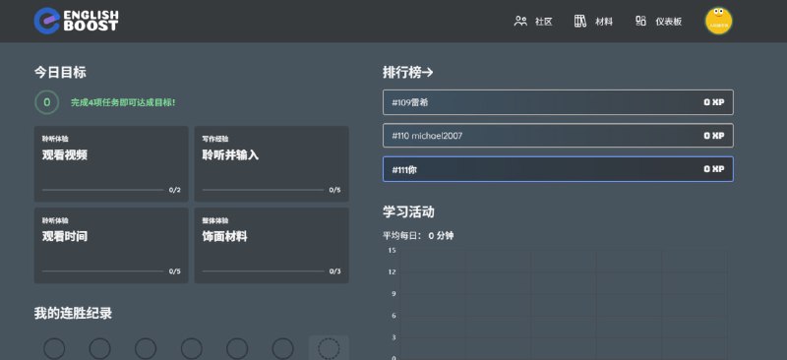Open the yellow profile avatar
Image resolution: width=787 pixels, height=360 pixels.
[x=718, y=21]
